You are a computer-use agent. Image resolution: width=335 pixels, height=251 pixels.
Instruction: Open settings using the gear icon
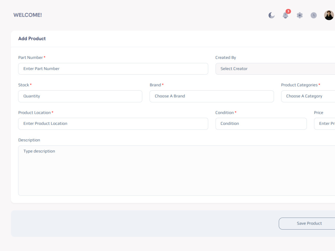click(300, 15)
